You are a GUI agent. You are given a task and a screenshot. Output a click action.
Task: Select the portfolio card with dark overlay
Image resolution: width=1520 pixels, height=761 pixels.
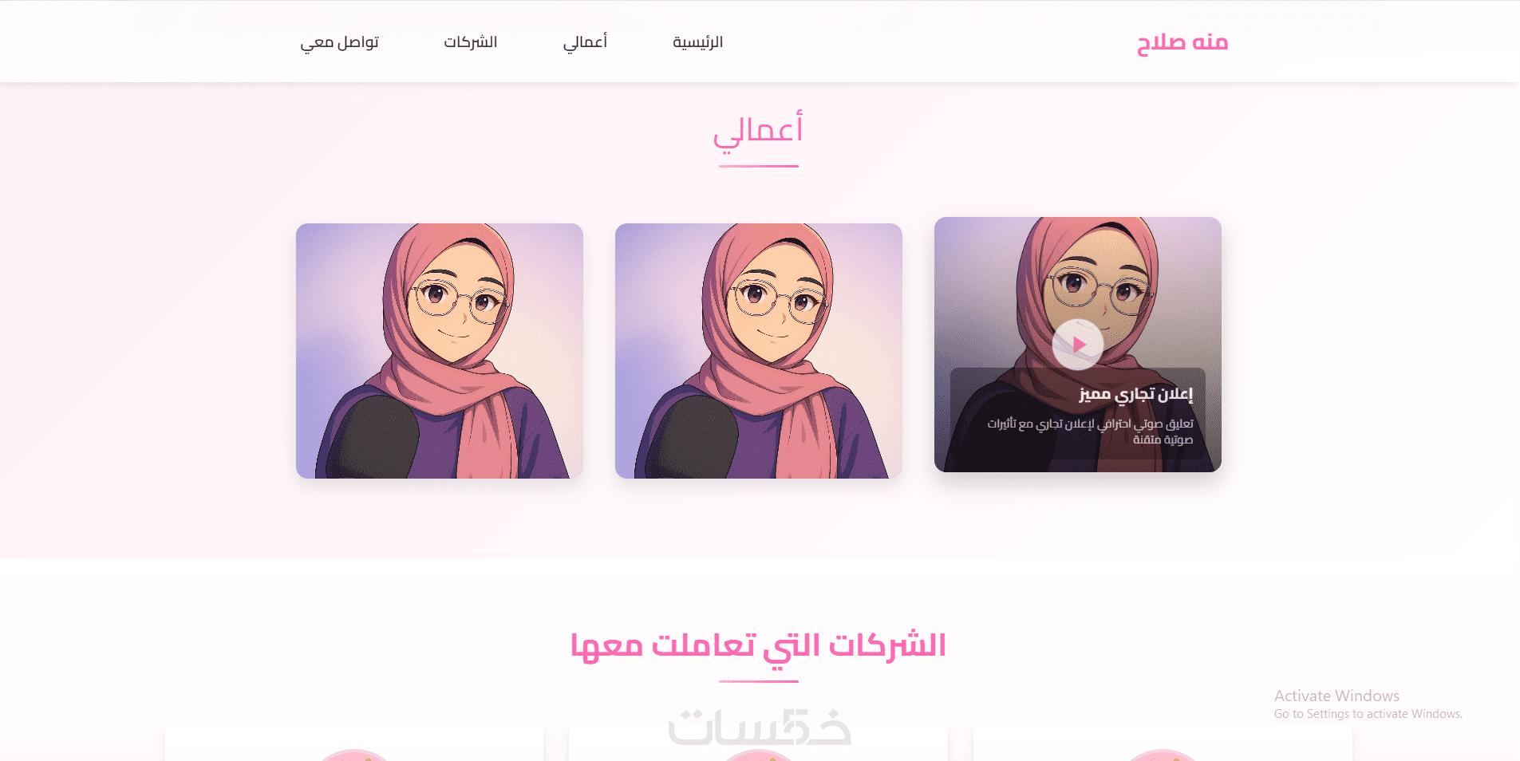pos(1078,345)
